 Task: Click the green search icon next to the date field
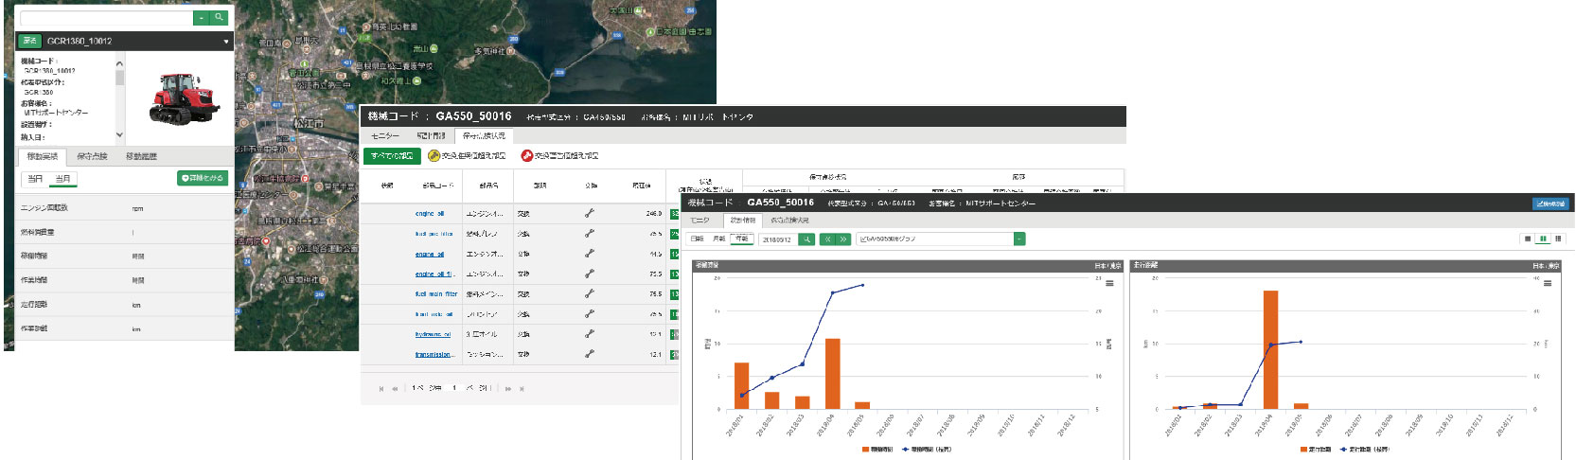tap(806, 239)
